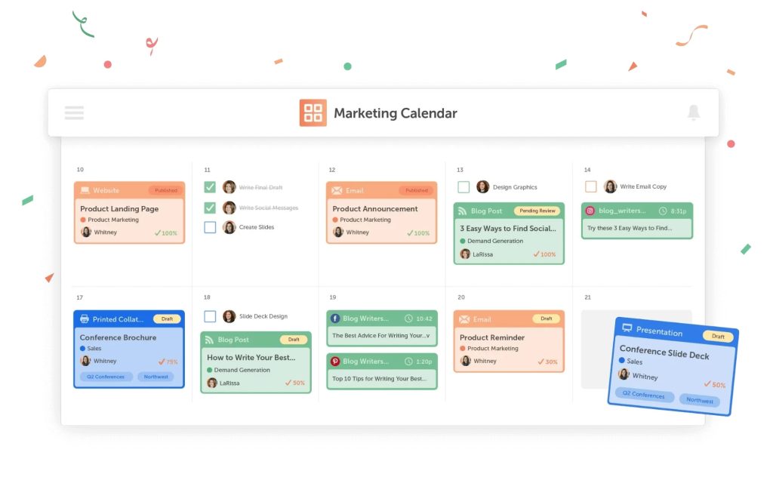
Task: Check the Create Slides task checkbox
Action: click(x=210, y=227)
